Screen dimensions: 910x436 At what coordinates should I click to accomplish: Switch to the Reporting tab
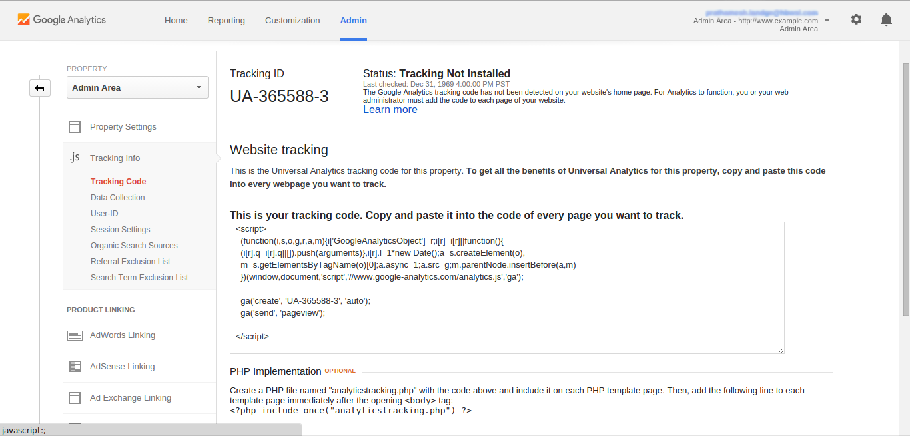[x=227, y=20]
